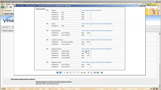Click picture viewer title bar icon
Image resolution: width=161 pixels, height=90 pixels.
click(x=15, y=5)
